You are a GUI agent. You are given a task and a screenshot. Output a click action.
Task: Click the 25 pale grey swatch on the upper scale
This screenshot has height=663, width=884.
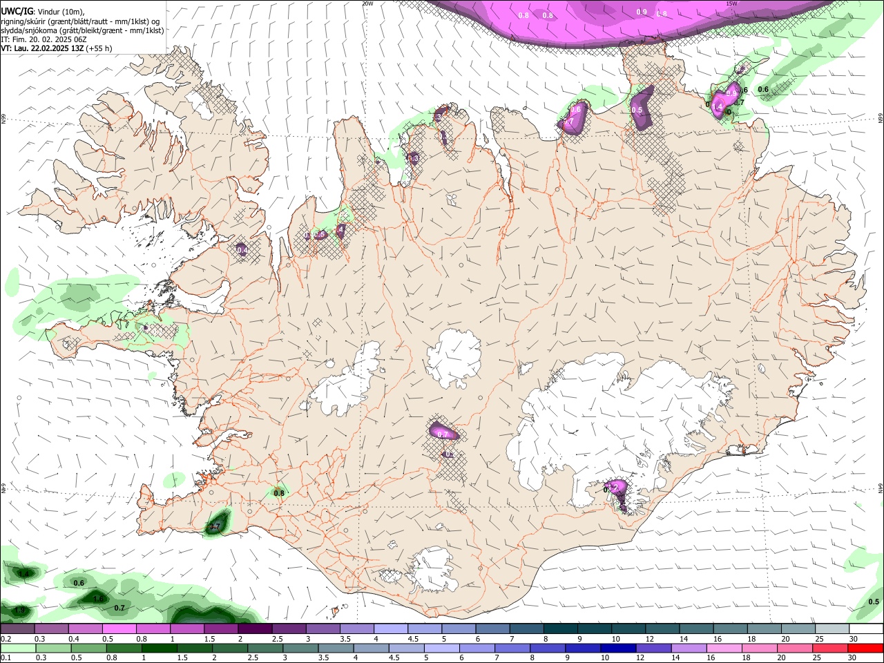pyautogui.click(x=832, y=629)
